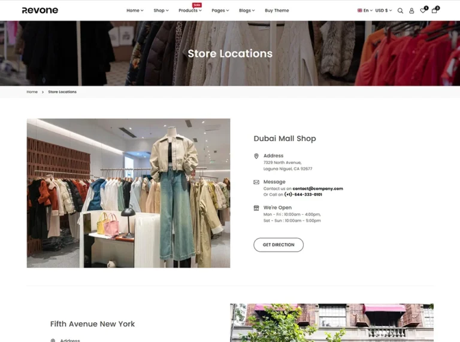Open the search icon in header

click(x=400, y=11)
